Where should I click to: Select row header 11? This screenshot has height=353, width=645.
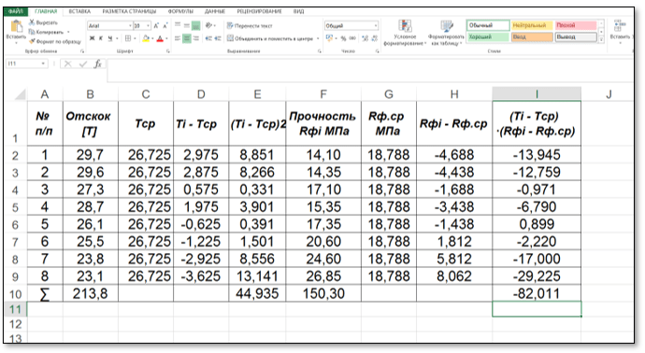(15, 309)
